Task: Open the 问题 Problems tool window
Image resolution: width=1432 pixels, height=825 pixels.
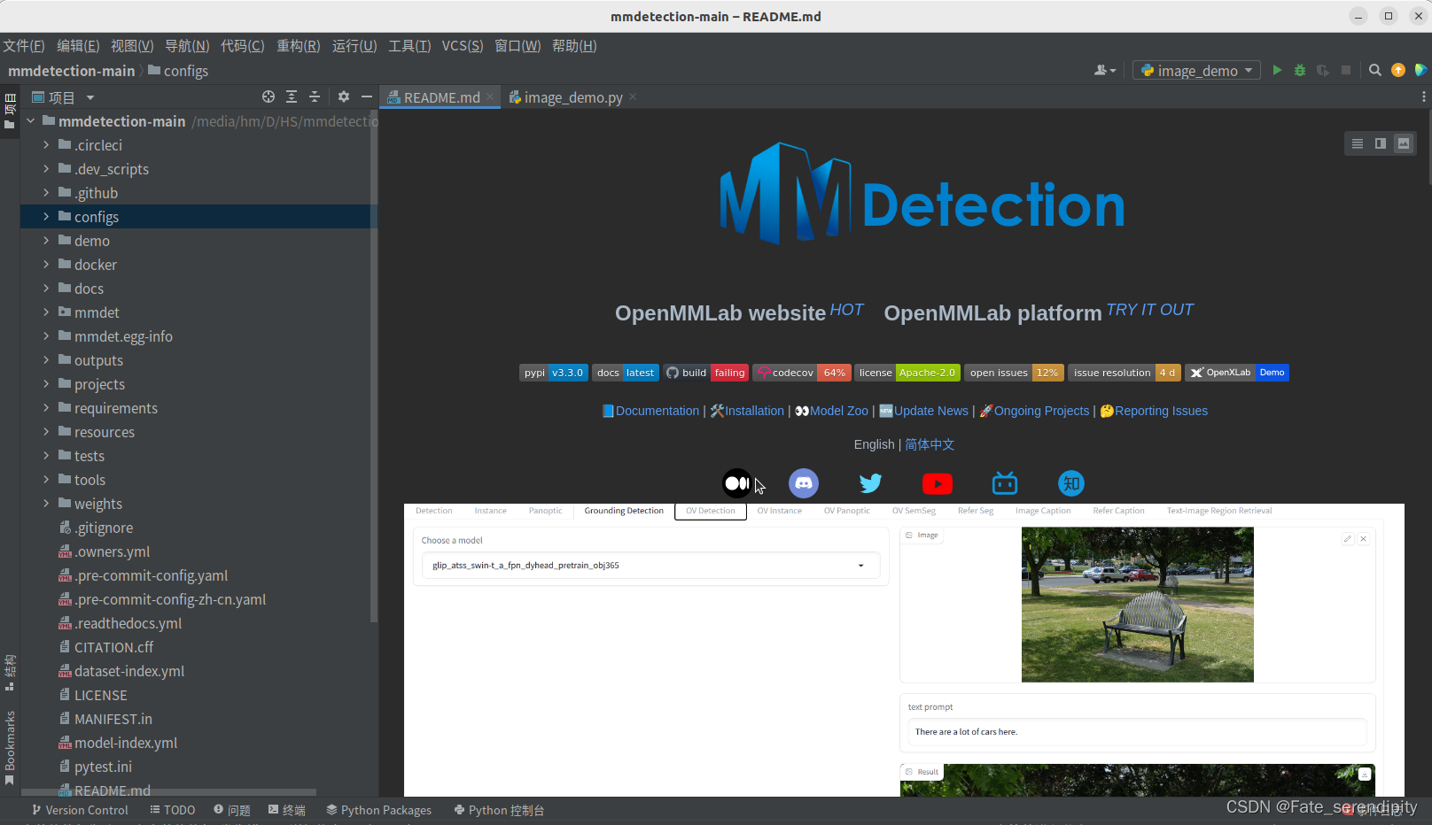Action: 232,810
